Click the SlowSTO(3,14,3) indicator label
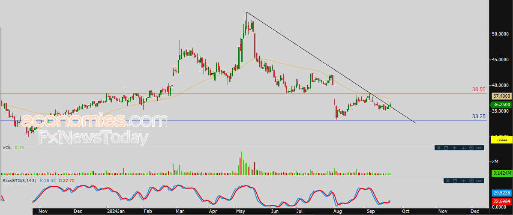Image resolution: width=513 pixels, height=215 pixels. pos(20,180)
